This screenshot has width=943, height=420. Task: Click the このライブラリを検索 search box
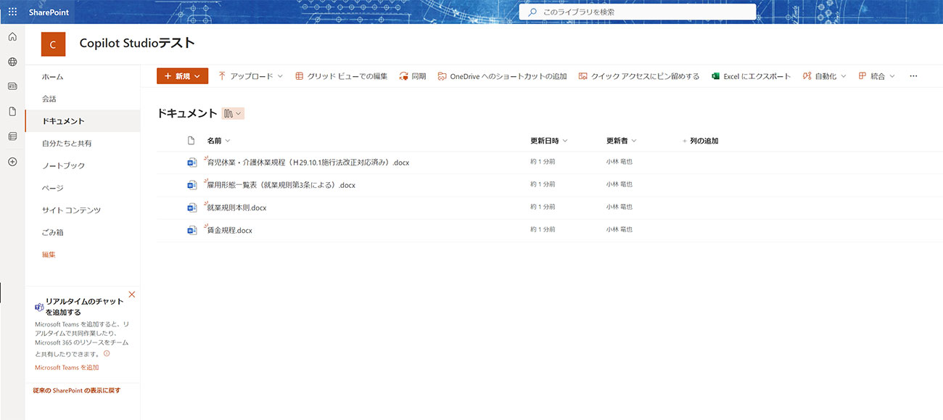[638, 12]
